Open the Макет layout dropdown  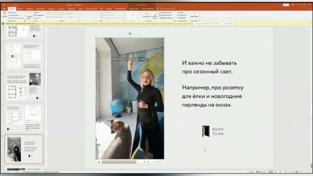point(37,13)
